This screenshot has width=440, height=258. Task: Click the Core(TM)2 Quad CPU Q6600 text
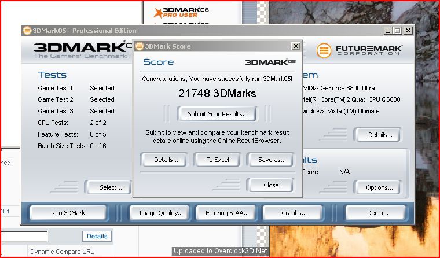coord(351,99)
